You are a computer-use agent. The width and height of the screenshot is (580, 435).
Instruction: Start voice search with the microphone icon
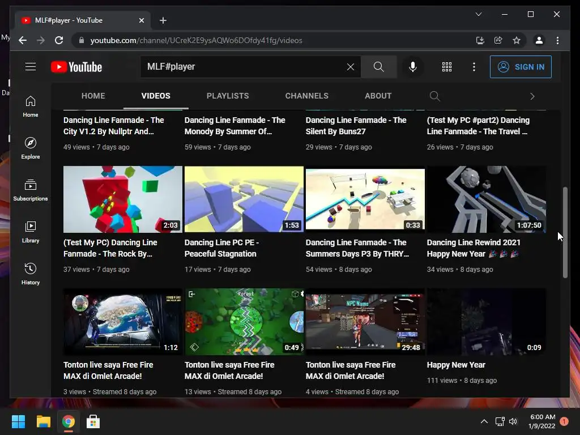coord(413,67)
